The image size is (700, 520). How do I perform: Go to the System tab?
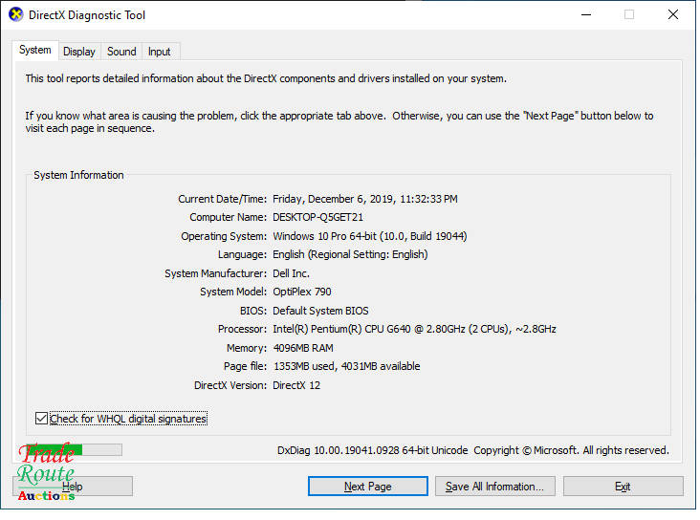point(35,51)
